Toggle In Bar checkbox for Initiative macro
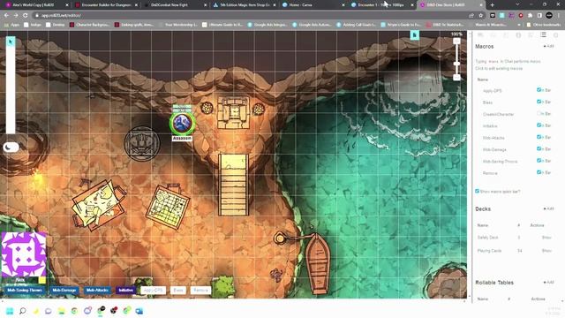This screenshot has width=565, height=318. [539, 125]
